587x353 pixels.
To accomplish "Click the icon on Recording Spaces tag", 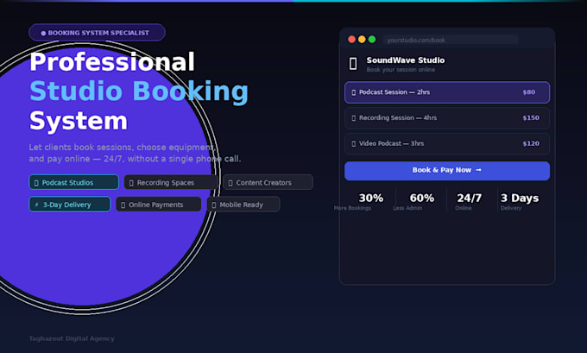I will [131, 183].
